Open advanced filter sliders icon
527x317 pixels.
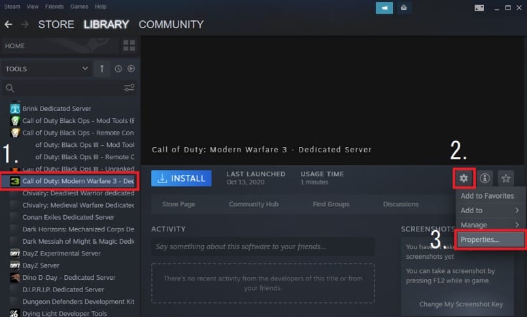coord(129,88)
